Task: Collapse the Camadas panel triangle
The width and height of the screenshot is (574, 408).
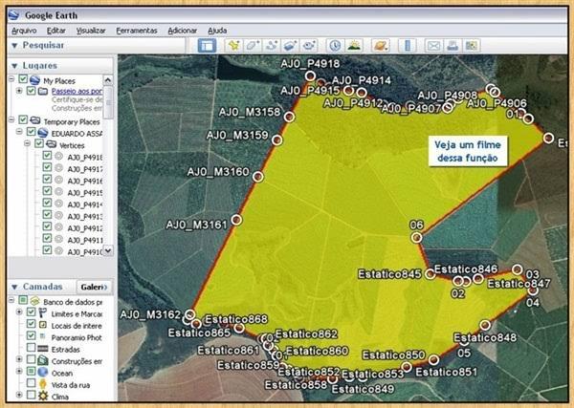Action: pyautogui.click(x=14, y=287)
